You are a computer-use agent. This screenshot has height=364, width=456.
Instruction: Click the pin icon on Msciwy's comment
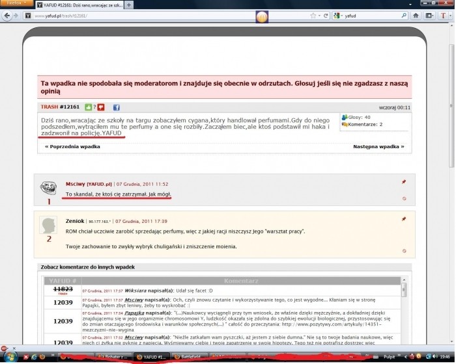(x=404, y=183)
